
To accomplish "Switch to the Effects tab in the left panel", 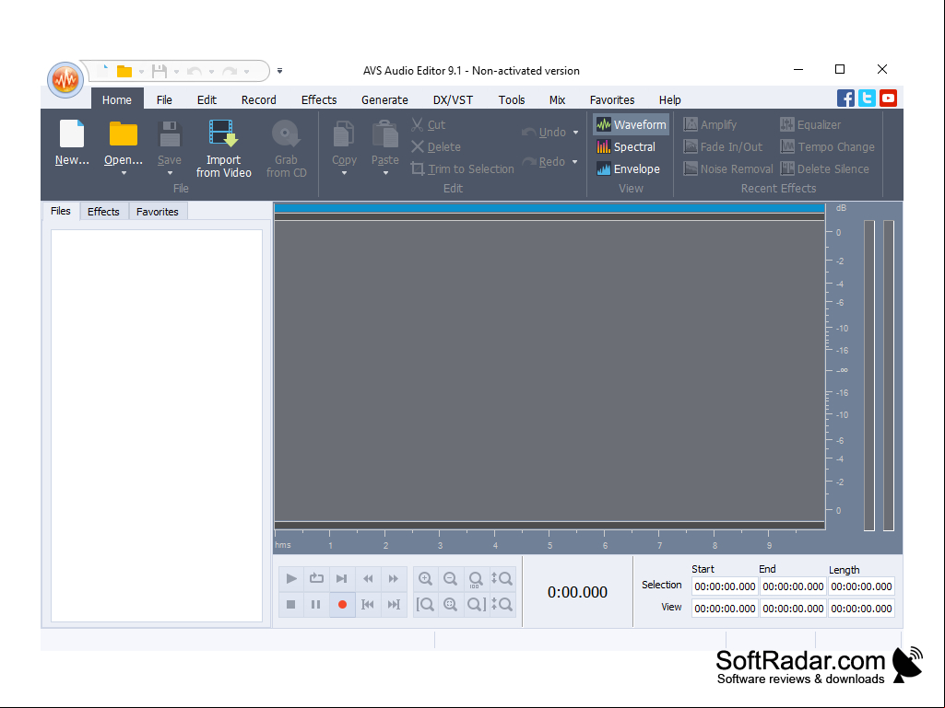I will point(103,212).
